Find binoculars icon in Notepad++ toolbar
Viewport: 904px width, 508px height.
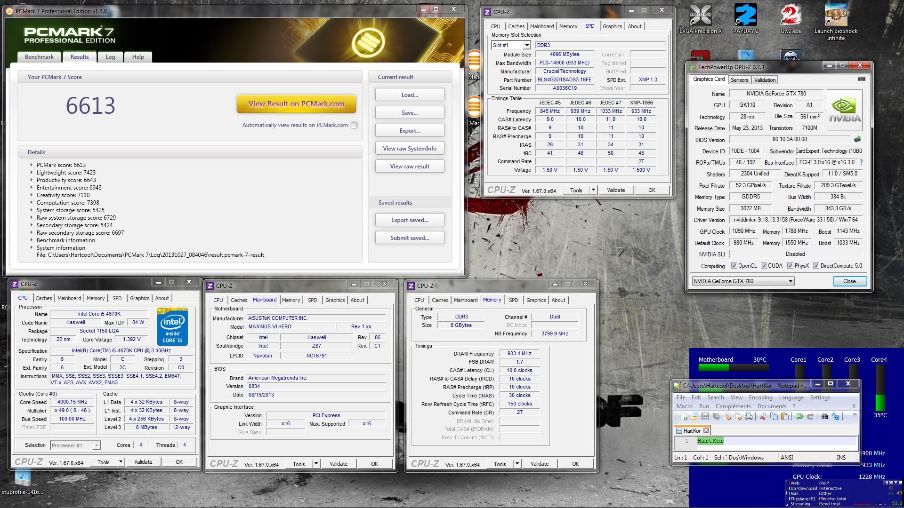tap(824, 416)
